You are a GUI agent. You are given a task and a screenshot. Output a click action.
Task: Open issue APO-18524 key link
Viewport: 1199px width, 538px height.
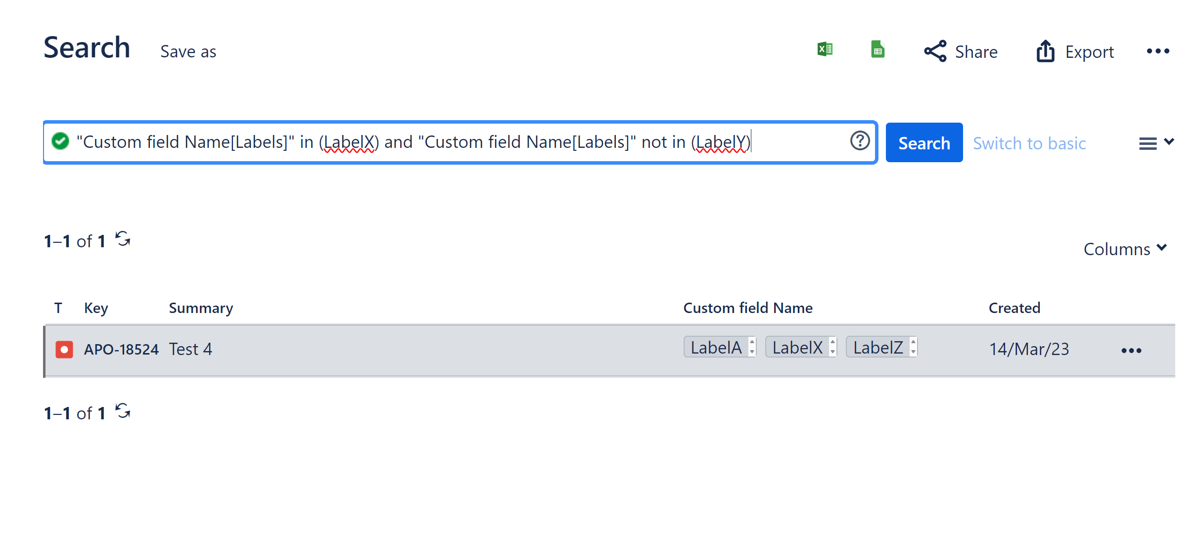pyautogui.click(x=121, y=350)
